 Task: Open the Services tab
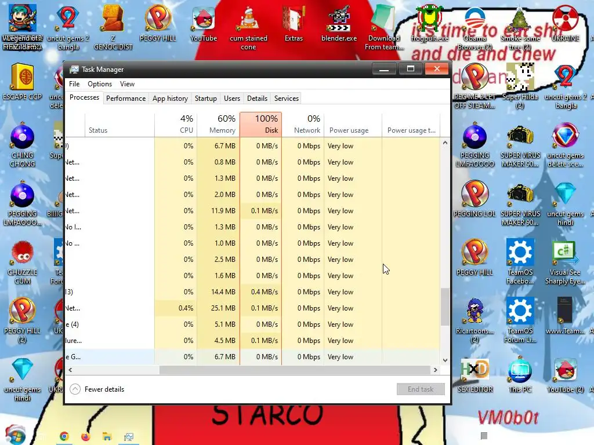tap(287, 99)
